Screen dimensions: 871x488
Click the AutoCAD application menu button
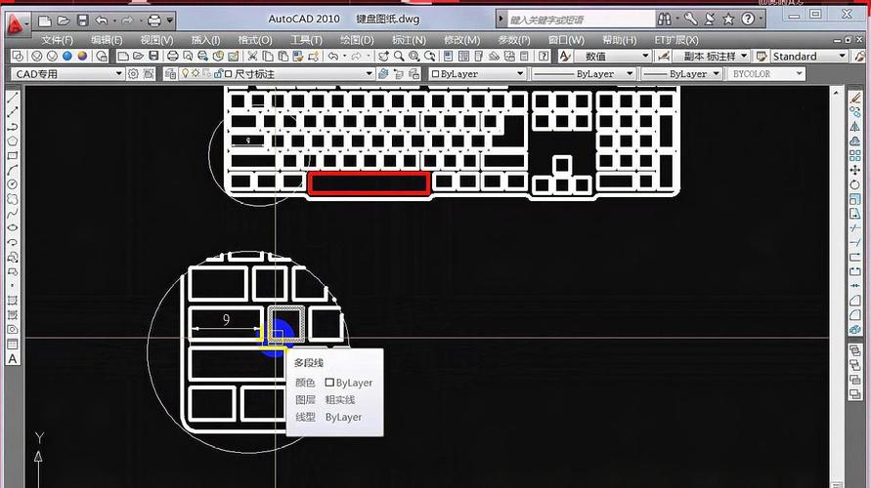pyautogui.click(x=18, y=20)
